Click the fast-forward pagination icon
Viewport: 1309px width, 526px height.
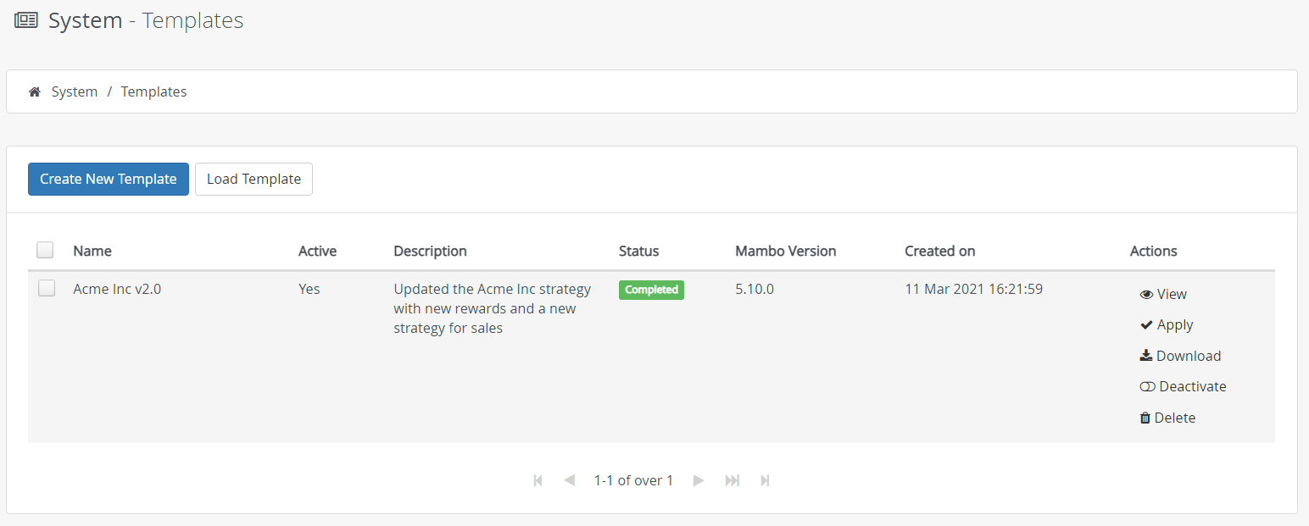[x=732, y=480]
